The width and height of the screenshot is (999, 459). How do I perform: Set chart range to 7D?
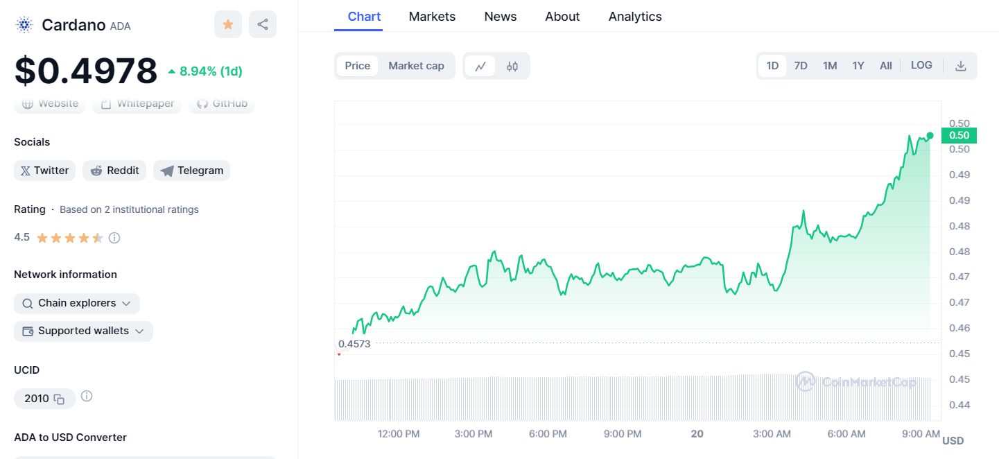(801, 66)
